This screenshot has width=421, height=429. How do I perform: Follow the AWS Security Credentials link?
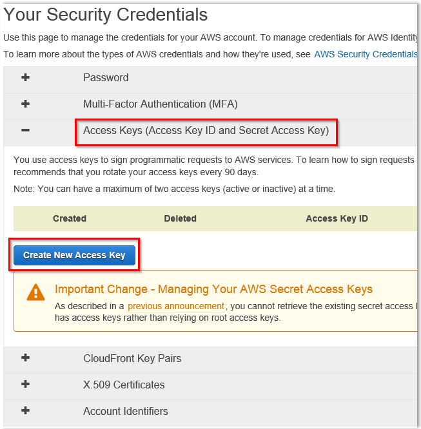(x=366, y=54)
